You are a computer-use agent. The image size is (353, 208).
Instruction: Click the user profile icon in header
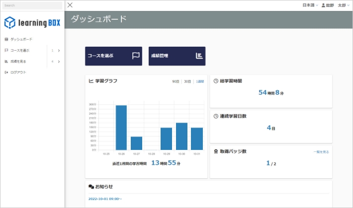323,5
